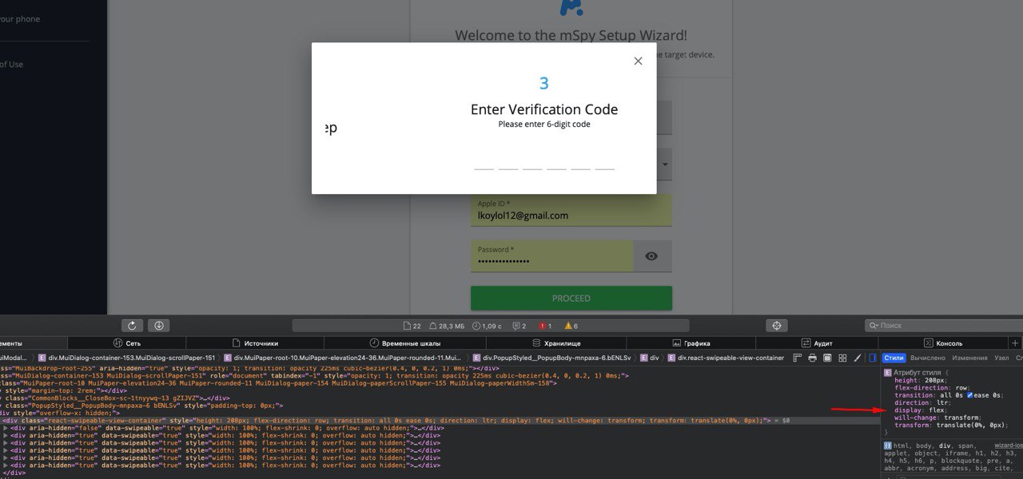The image size is (1023, 479).
Task: Start element selection crosshair tool
Action: 775,326
